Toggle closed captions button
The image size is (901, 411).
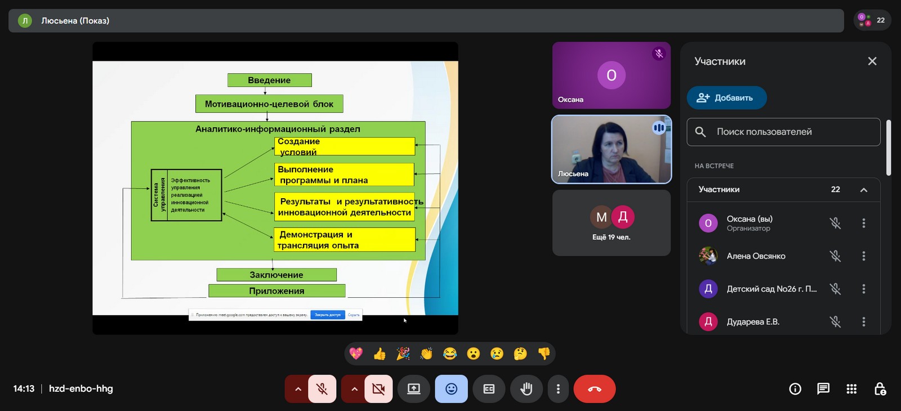tap(489, 389)
